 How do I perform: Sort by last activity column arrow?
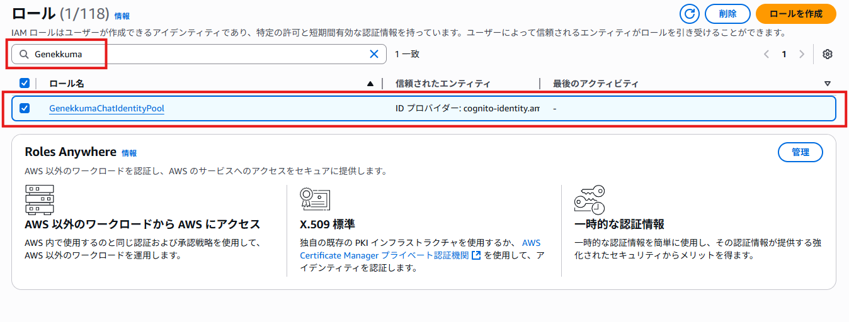[x=828, y=83]
